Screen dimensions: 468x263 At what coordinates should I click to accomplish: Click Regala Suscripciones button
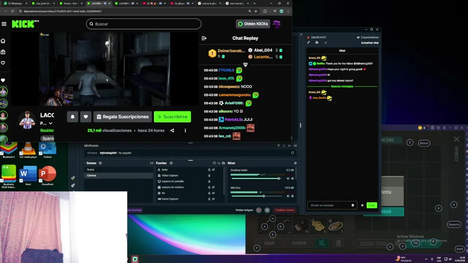coord(122,117)
